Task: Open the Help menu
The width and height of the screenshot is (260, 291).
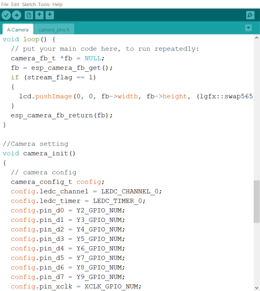Action: [57, 4]
